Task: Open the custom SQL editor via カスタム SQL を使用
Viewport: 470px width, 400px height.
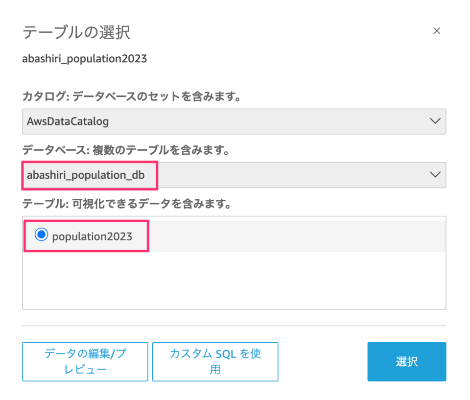Action: coord(215,361)
